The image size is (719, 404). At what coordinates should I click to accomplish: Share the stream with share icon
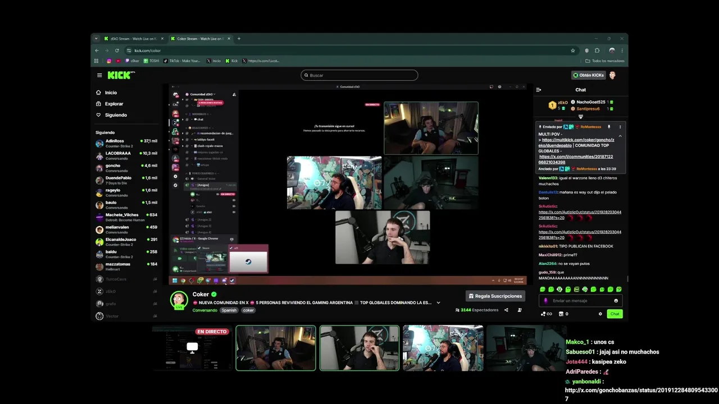pos(506,310)
